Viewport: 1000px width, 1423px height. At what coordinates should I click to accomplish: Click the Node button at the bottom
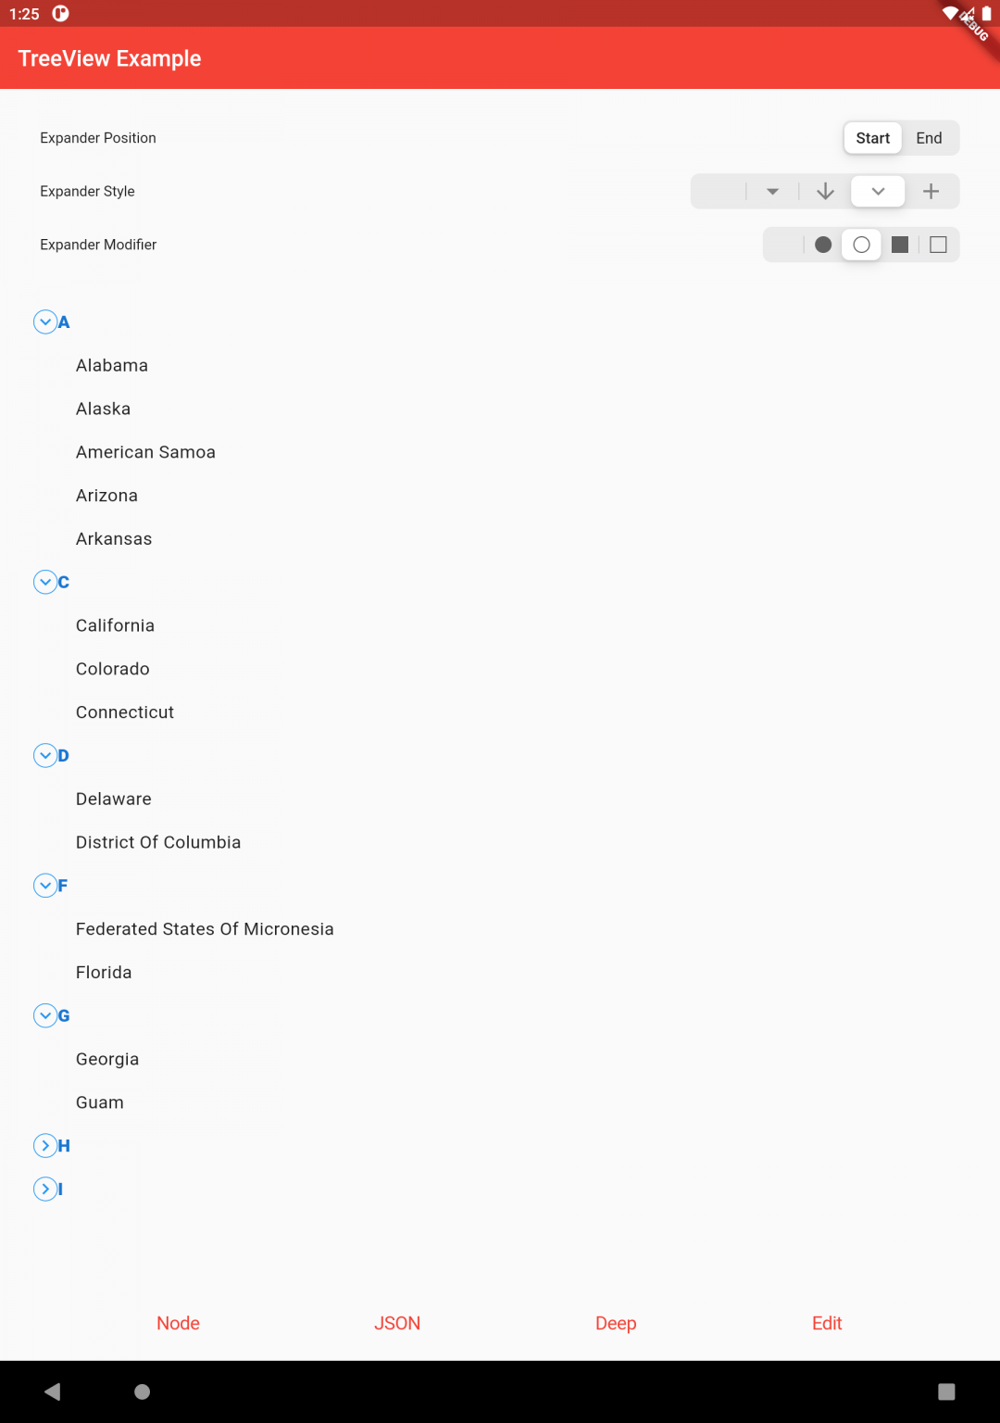coord(178,1323)
